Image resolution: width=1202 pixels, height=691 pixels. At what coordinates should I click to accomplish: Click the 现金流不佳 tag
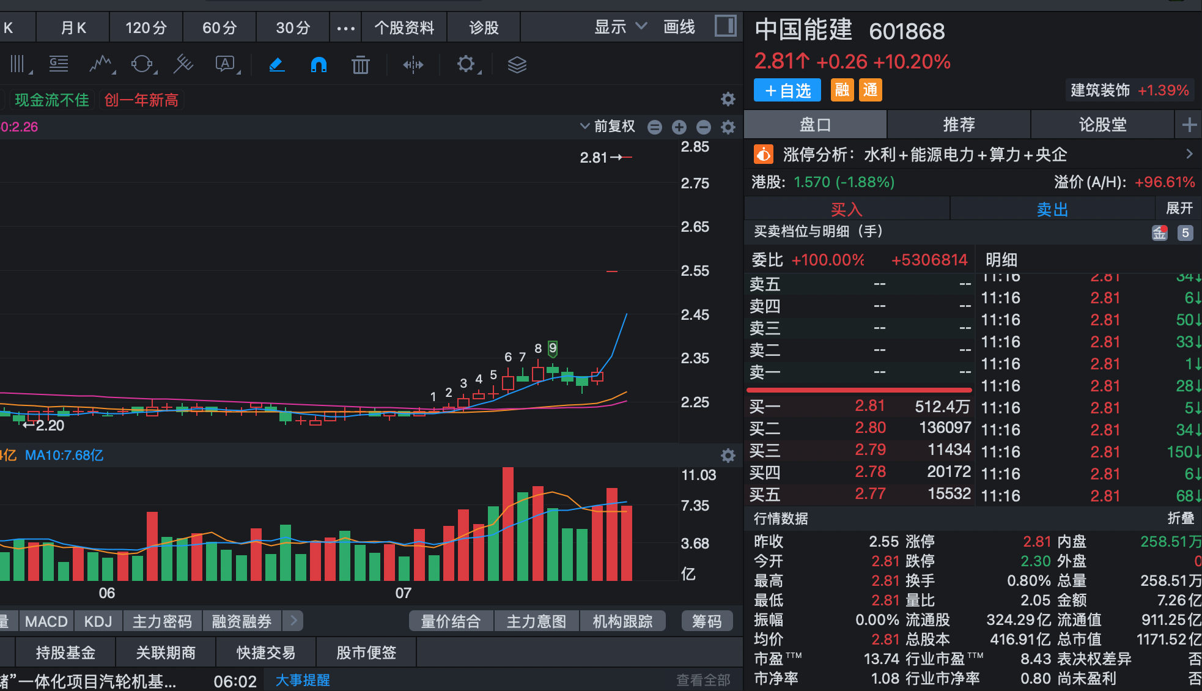pos(52,100)
